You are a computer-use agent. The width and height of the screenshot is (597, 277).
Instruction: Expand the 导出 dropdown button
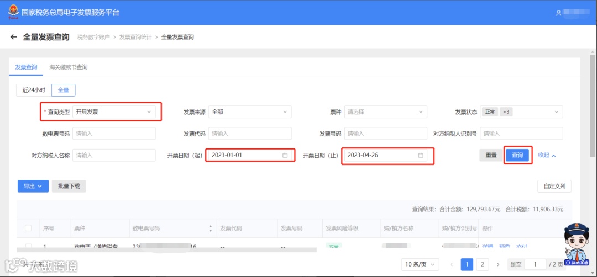pos(33,186)
